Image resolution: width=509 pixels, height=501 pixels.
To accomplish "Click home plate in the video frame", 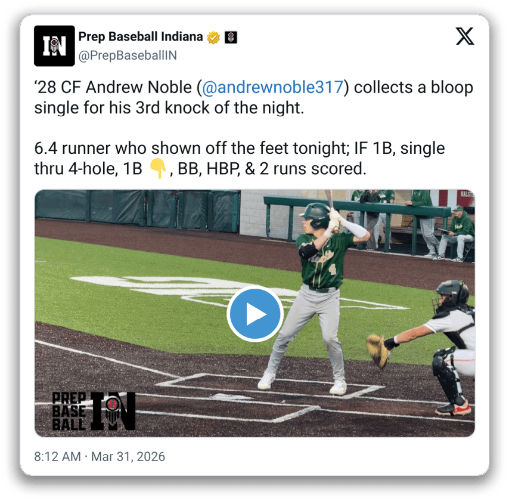I will coord(231,397).
